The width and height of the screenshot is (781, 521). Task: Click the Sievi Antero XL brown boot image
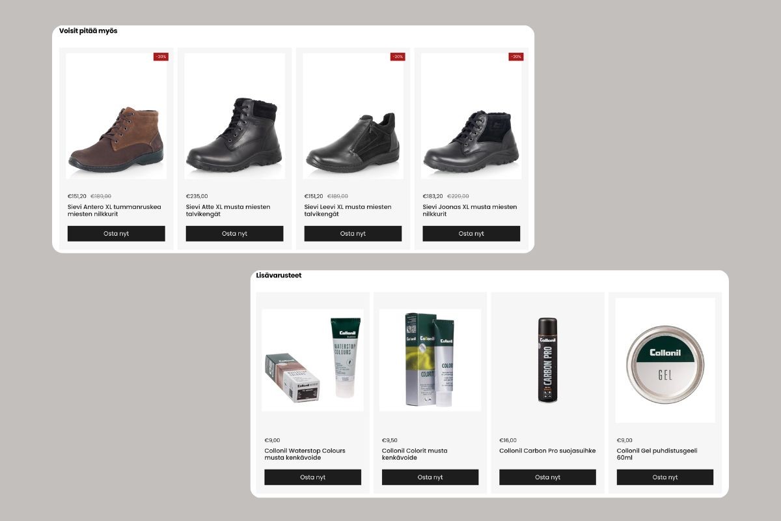[116, 116]
